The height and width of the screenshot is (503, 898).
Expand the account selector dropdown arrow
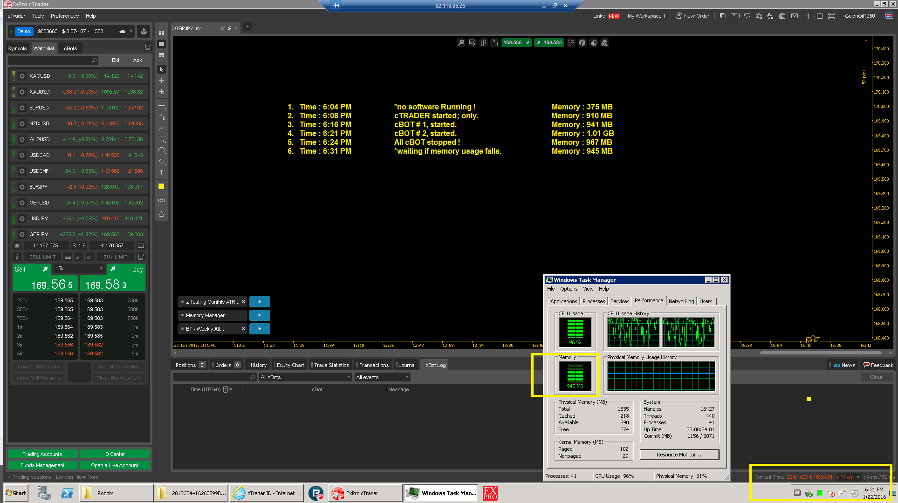tap(131, 31)
